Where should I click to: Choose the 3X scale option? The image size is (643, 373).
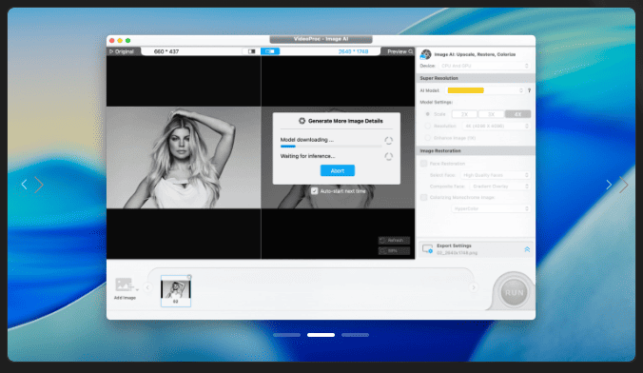(491, 114)
